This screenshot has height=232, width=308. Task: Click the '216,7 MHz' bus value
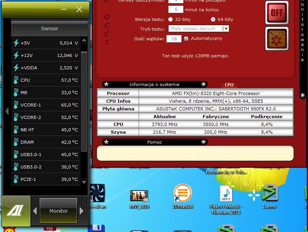point(164,132)
